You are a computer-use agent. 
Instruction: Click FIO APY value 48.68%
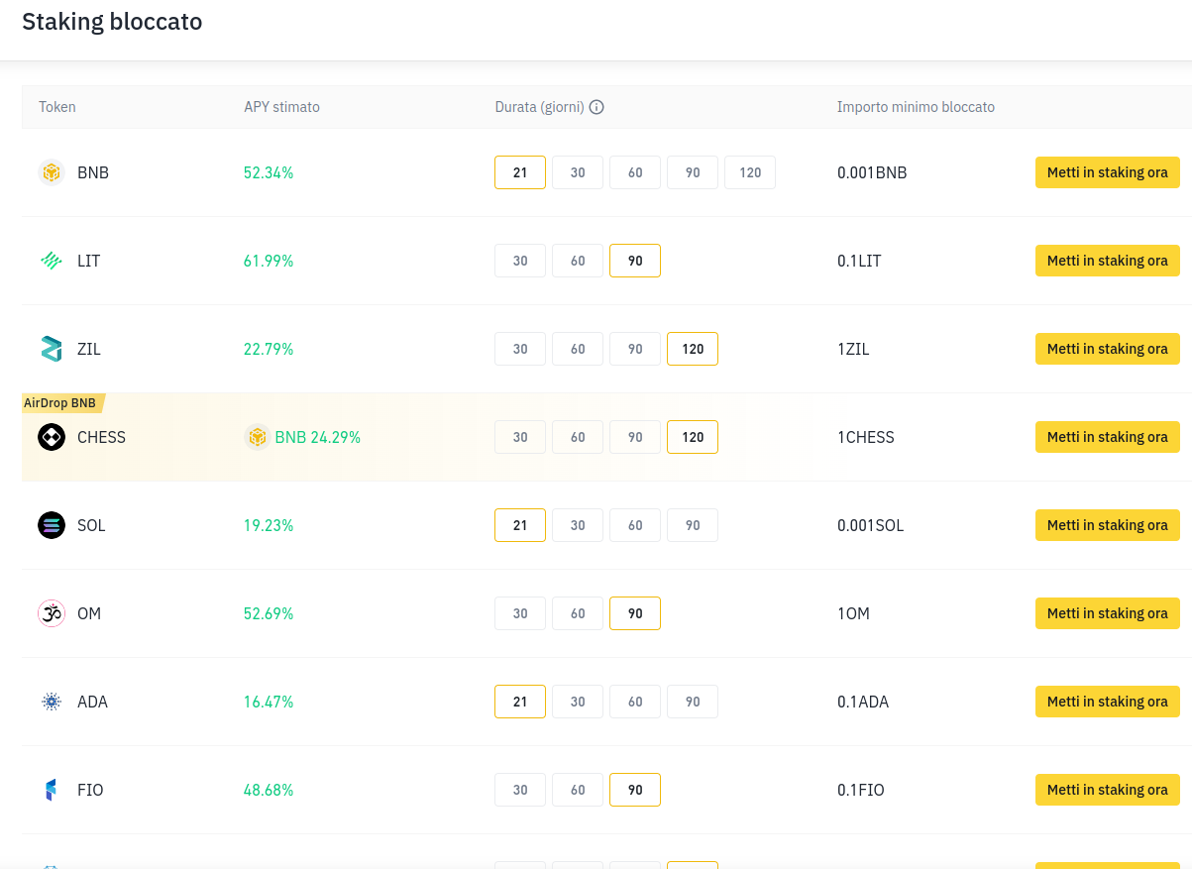click(x=269, y=790)
